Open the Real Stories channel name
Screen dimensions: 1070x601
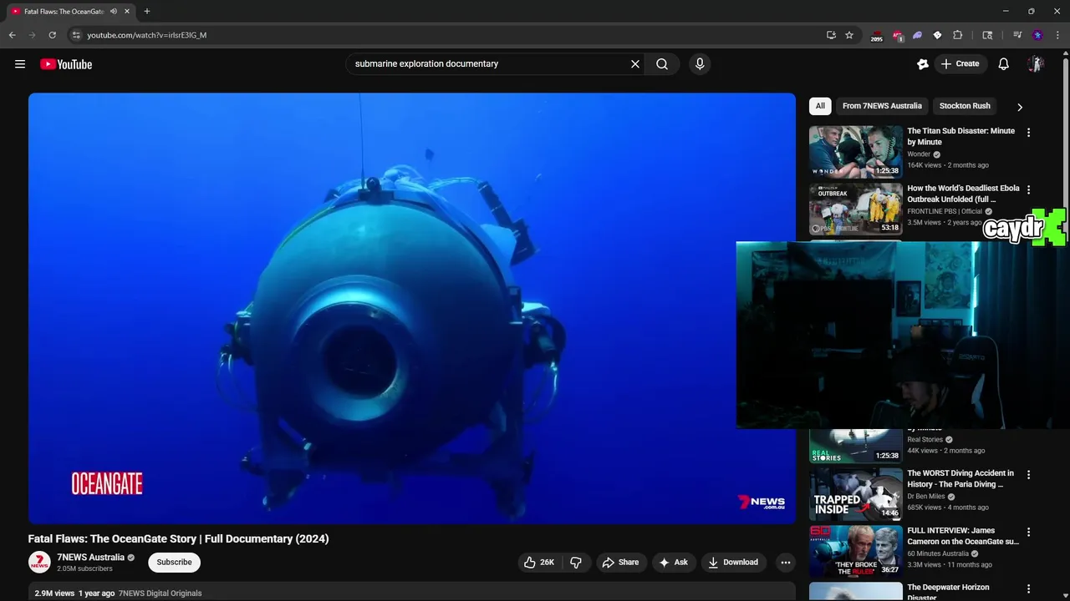(925, 440)
